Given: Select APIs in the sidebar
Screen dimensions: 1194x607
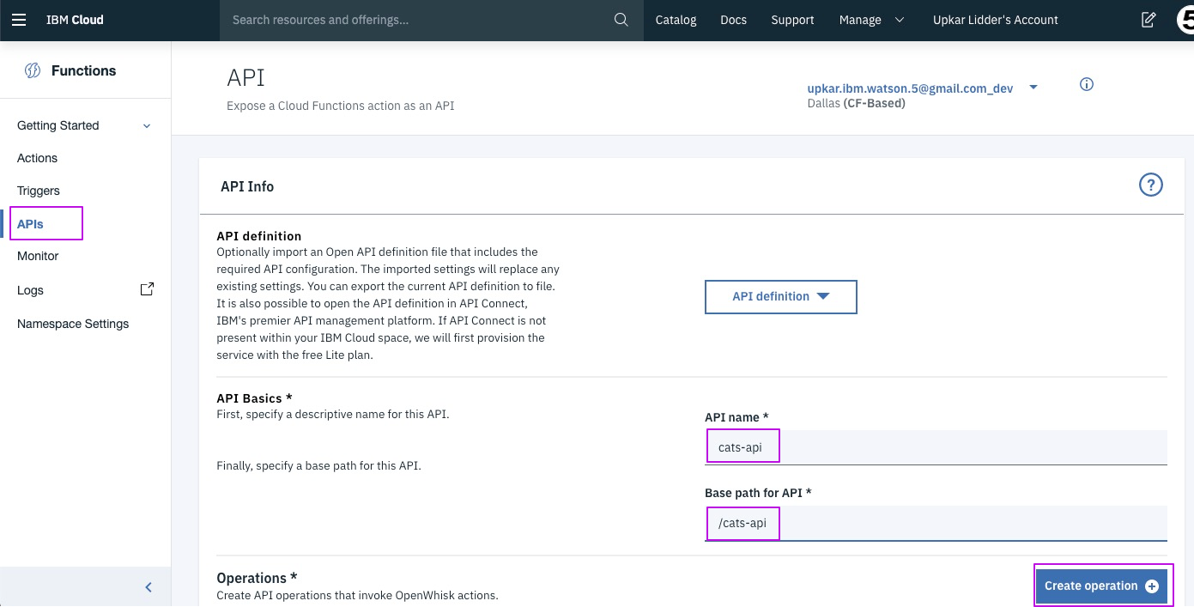Looking at the screenshot, I should tap(30, 224).
